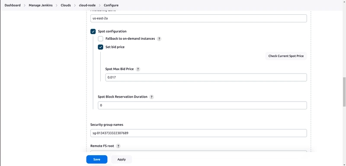
Task: Open cloud-node breadcrumb
Action: [87, 5]
